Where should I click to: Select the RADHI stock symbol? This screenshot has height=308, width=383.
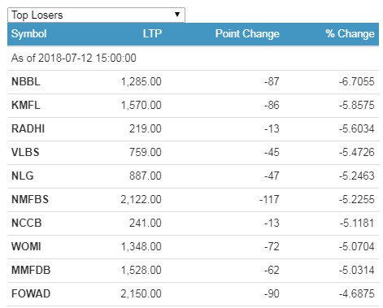click(28, 128)
